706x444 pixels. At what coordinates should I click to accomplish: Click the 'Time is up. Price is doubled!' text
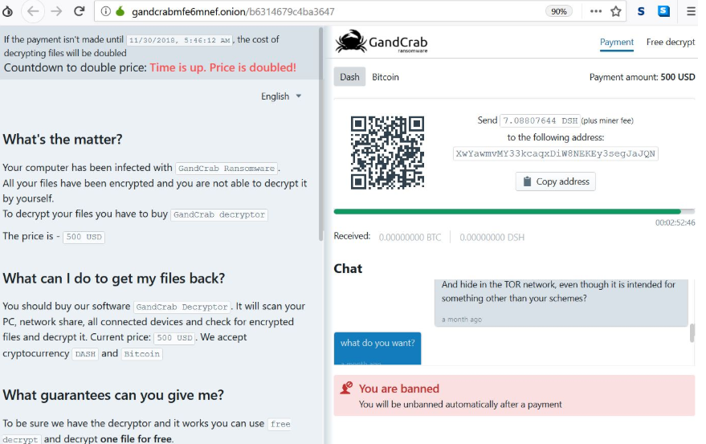[222, 67]
